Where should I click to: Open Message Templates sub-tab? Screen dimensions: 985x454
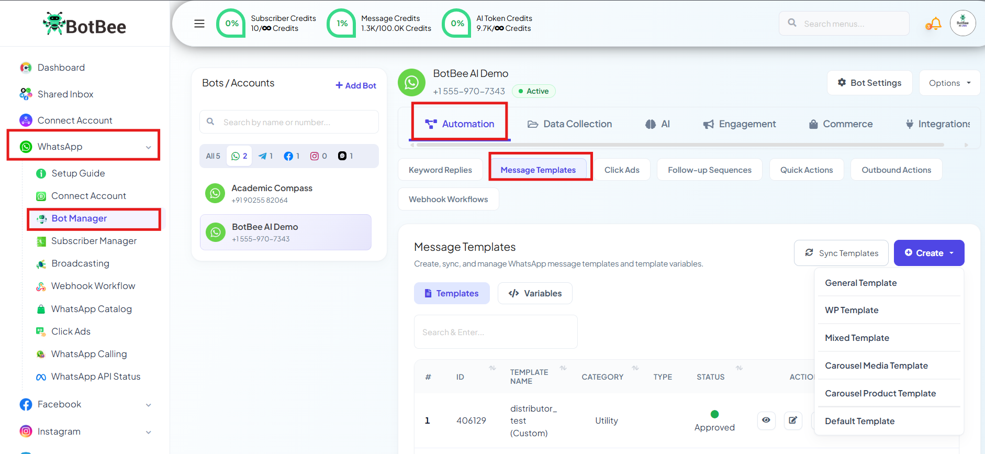pyautogui.click(x=538, y=170)
